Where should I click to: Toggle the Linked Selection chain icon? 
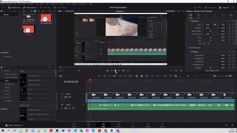141,76
